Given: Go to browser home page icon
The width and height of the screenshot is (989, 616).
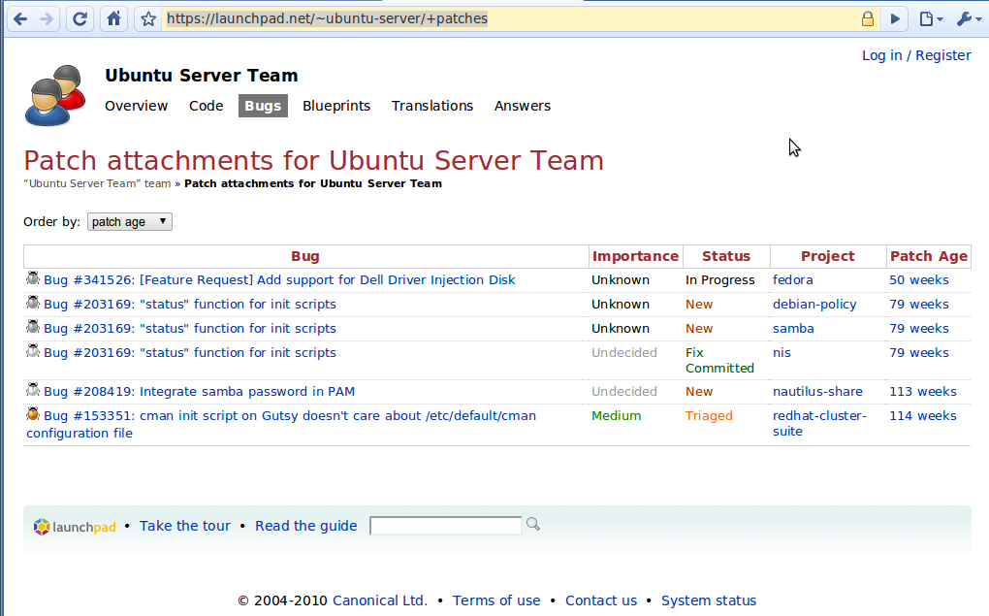Looking at the screenshot, I should [x=114, y=18].
